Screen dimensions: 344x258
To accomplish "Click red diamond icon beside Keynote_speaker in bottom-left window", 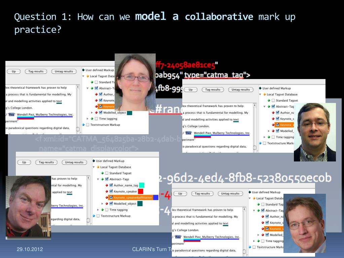I will point(107,191).
